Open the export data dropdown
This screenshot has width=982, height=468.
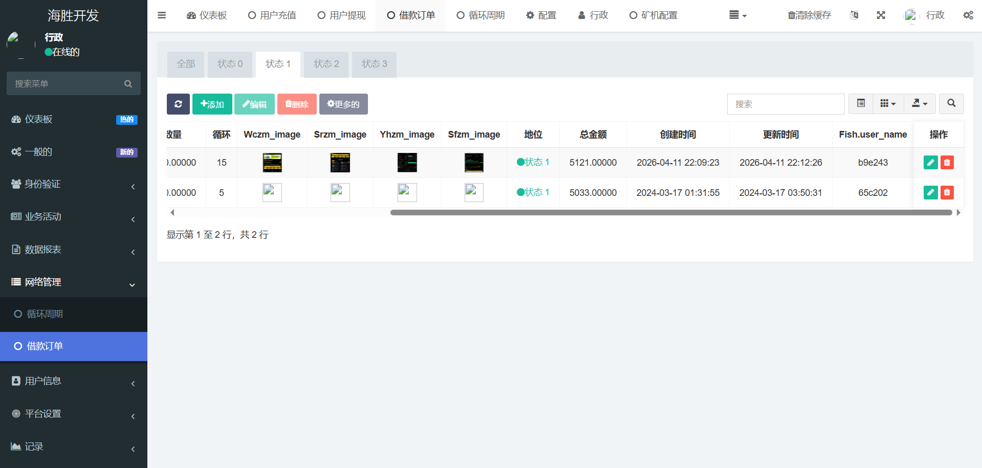pos(919,104)
